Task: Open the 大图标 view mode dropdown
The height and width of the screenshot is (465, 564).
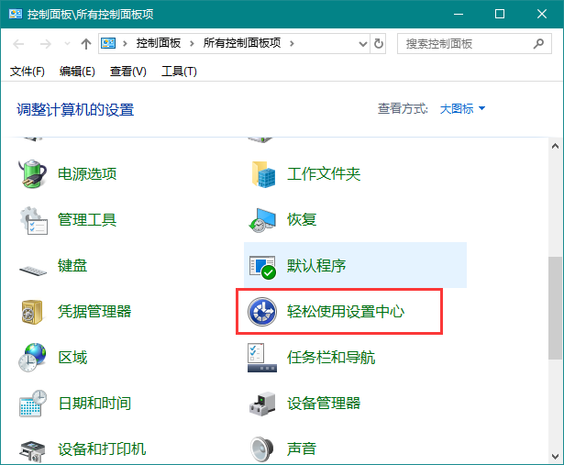Action: click(x=462, y=108)
